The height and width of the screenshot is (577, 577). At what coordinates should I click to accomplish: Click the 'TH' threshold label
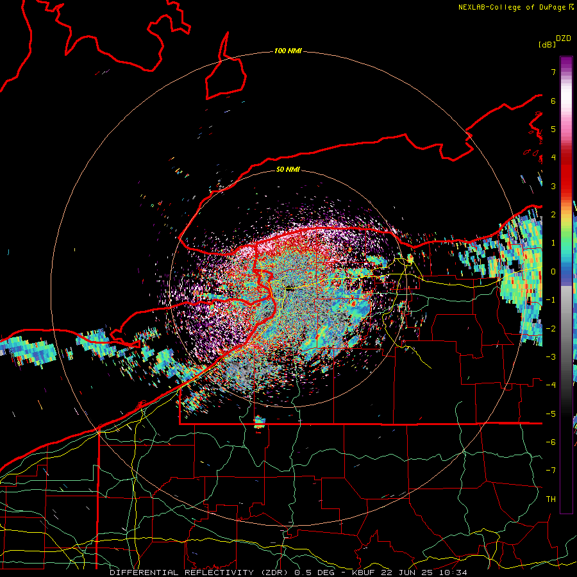(x=551, y=499)
